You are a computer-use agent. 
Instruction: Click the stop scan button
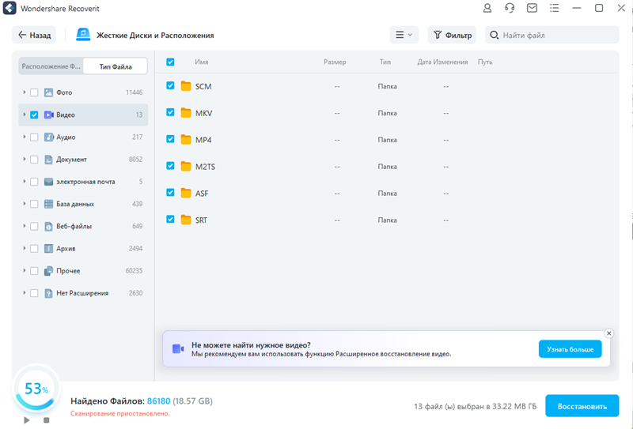coord(47,420)
